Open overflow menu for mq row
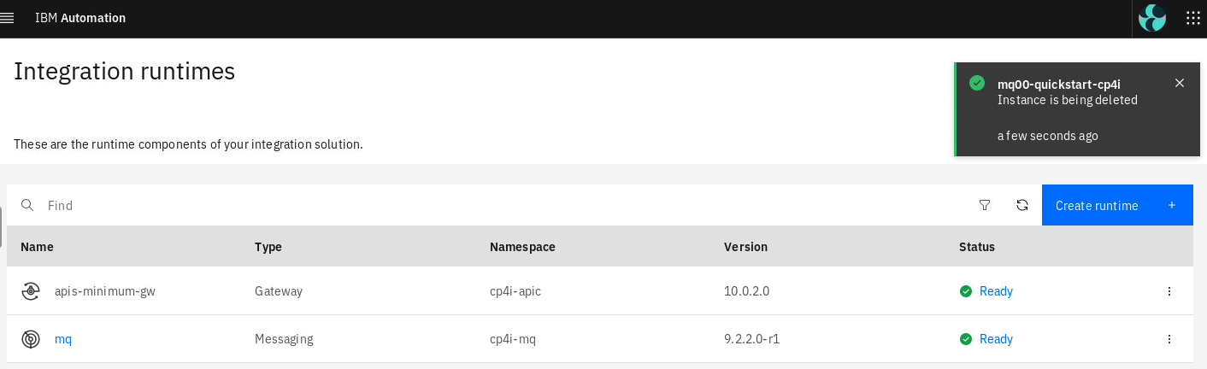1207x369 pixels. coord(1169,339)
